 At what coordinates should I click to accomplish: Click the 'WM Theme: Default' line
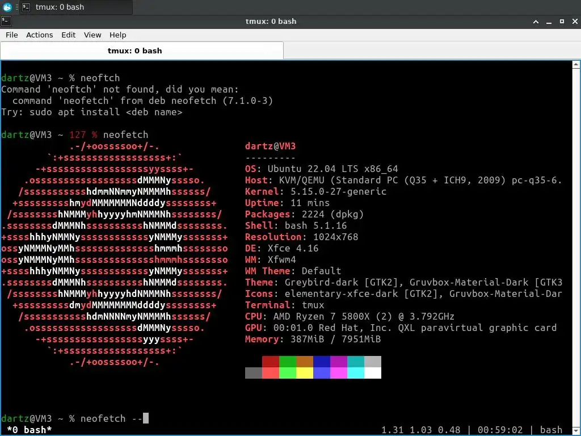[x=293, y=271]
